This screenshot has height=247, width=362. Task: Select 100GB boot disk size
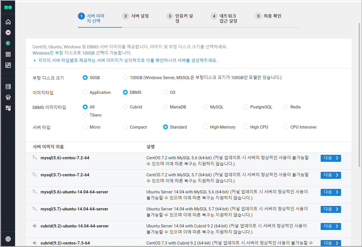coord(125,77)
